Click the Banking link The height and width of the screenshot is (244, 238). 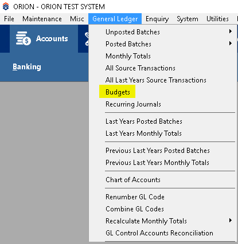click(x=27, y=67)
